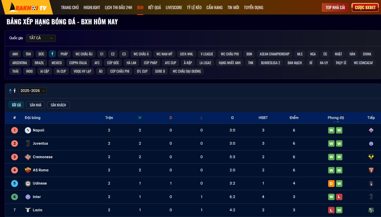Click the Inter club crest icon
Viewport: 381px width, 217px height.
point(28,197)
